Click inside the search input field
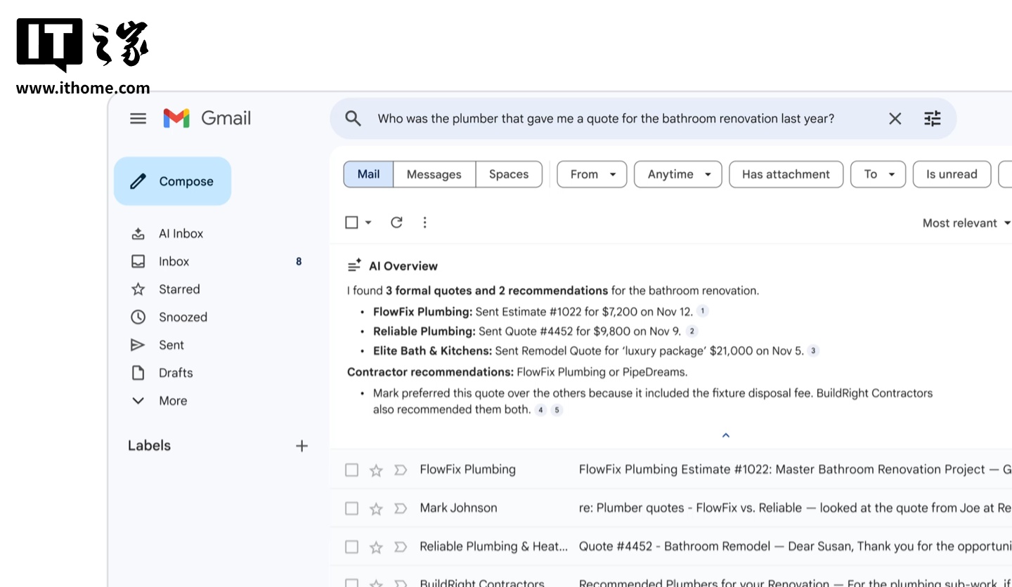Screen dimensions: 1012x587 (604, 118)
